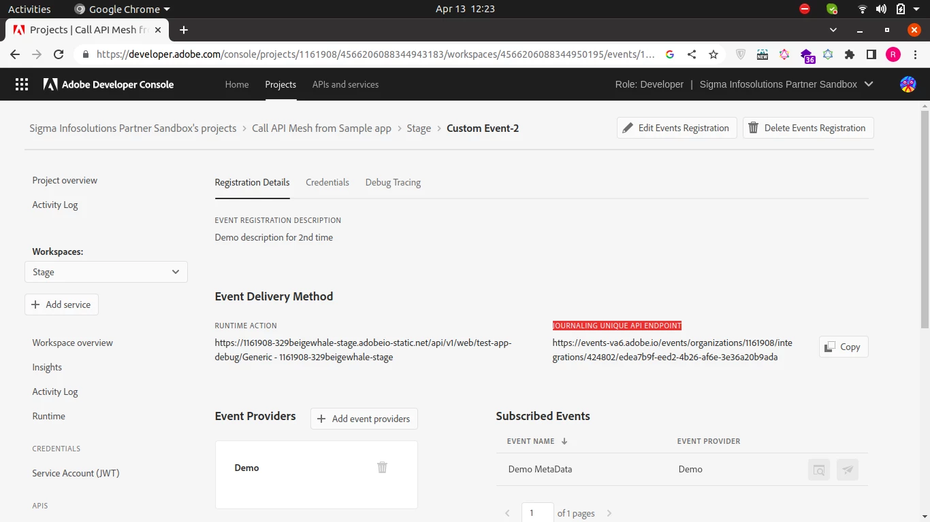930x522 pixels.
Task: Click the shield extension icon
Action: [x=741, y=54]
